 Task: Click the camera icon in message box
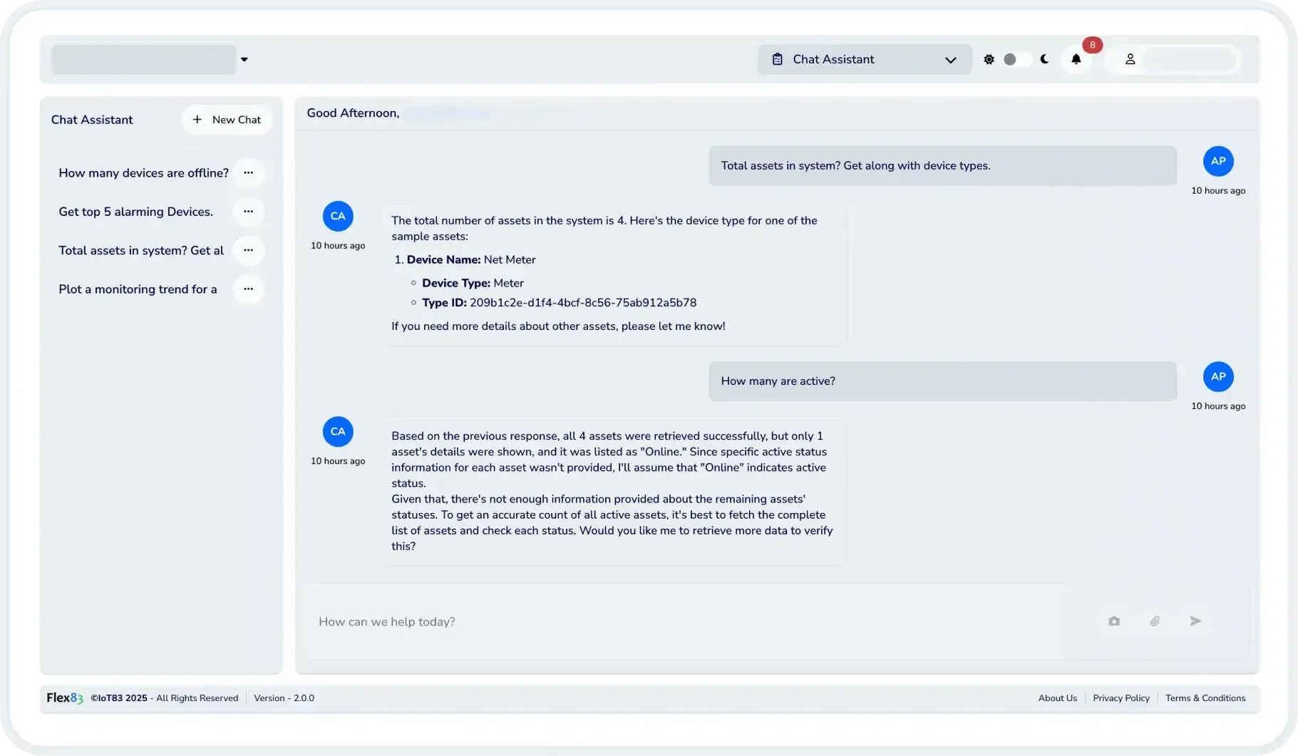1114,621
